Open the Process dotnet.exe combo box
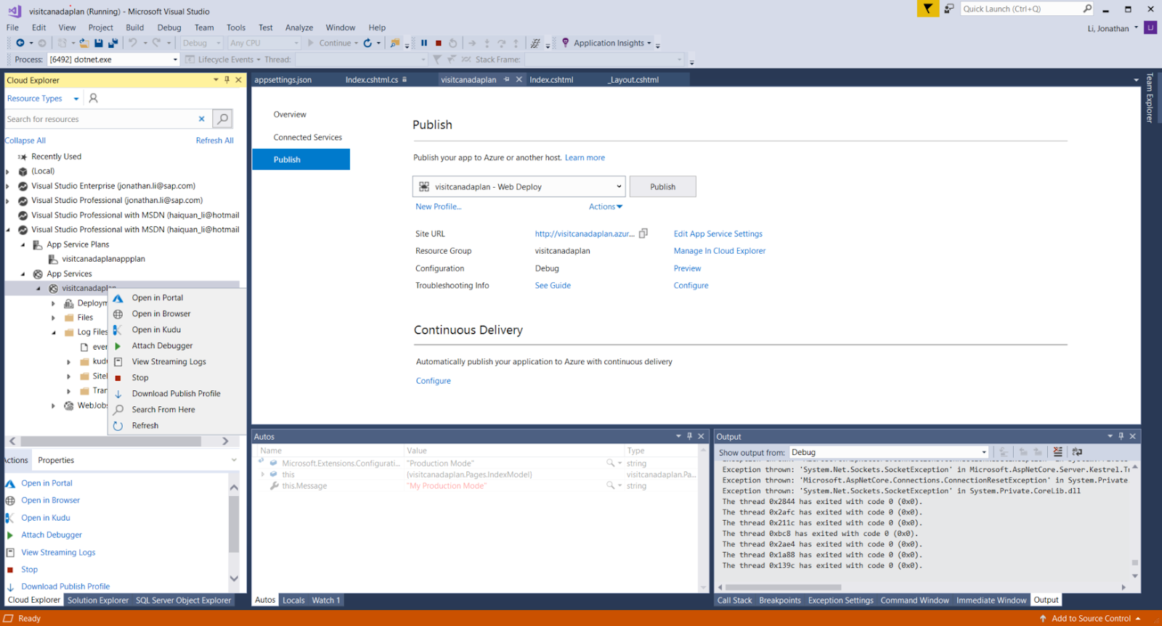The width and height of the screenshot is (1162, 626). (113, 59)
